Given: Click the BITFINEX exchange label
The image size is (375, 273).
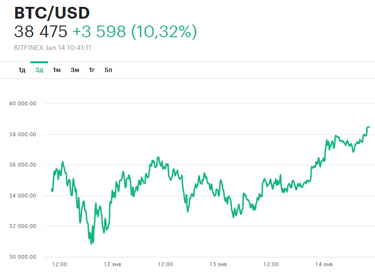Looking at the screenshot, I should (28, 48).
